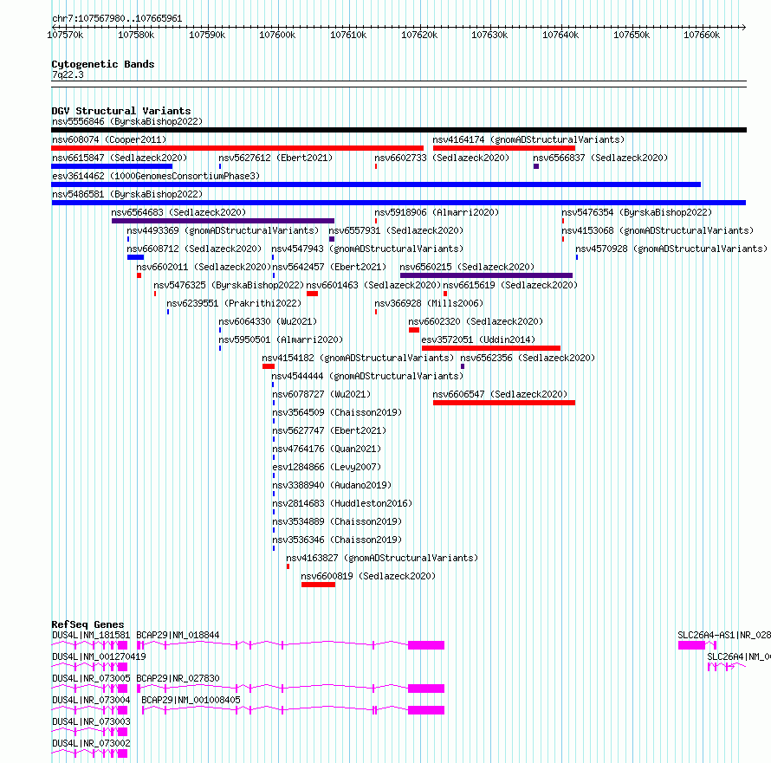Image resolution: width=771 pixels, height=763 pixels.
Task: Click nsv6602320 (Sedlazeck2020) label
Action: 476,321
